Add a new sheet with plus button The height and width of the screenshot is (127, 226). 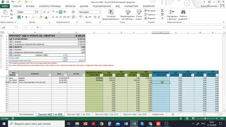(173, 114)
